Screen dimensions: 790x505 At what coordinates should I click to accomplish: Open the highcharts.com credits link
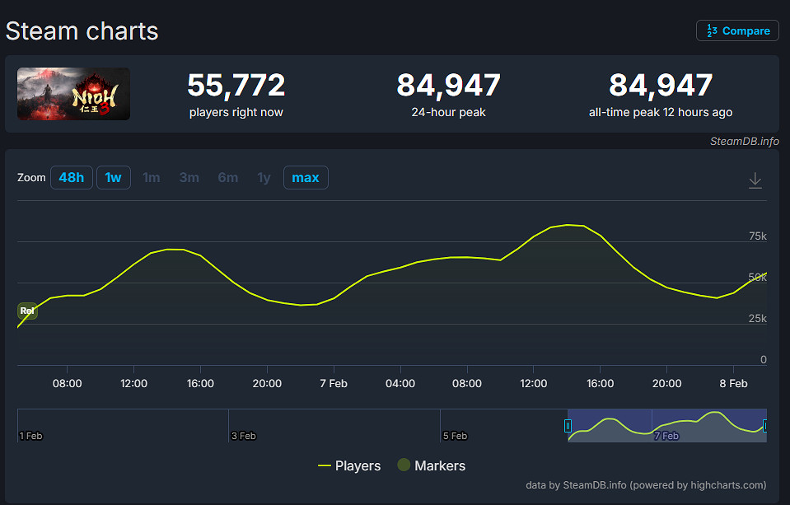click(x=645, y=485)
